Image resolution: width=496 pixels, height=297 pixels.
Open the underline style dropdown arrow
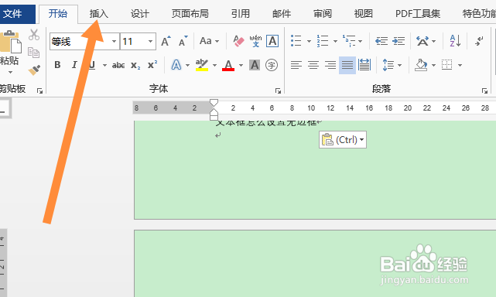coord(104,65)
